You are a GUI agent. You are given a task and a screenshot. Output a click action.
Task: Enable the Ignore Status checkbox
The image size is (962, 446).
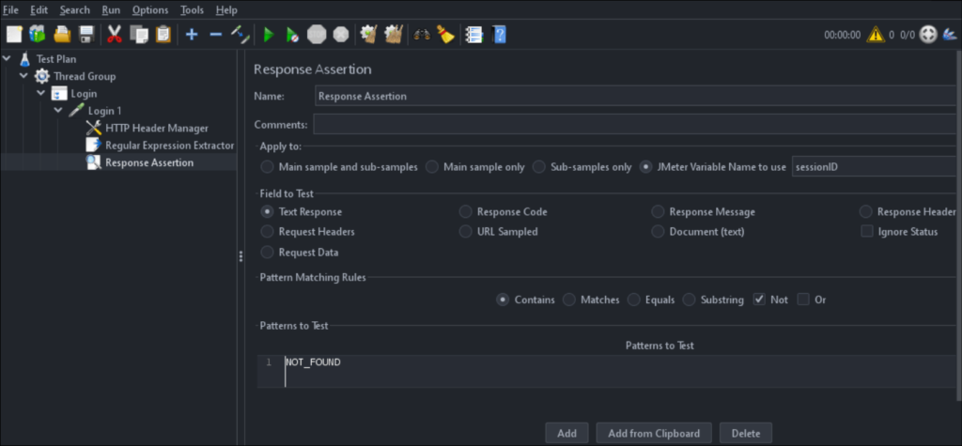867,232
